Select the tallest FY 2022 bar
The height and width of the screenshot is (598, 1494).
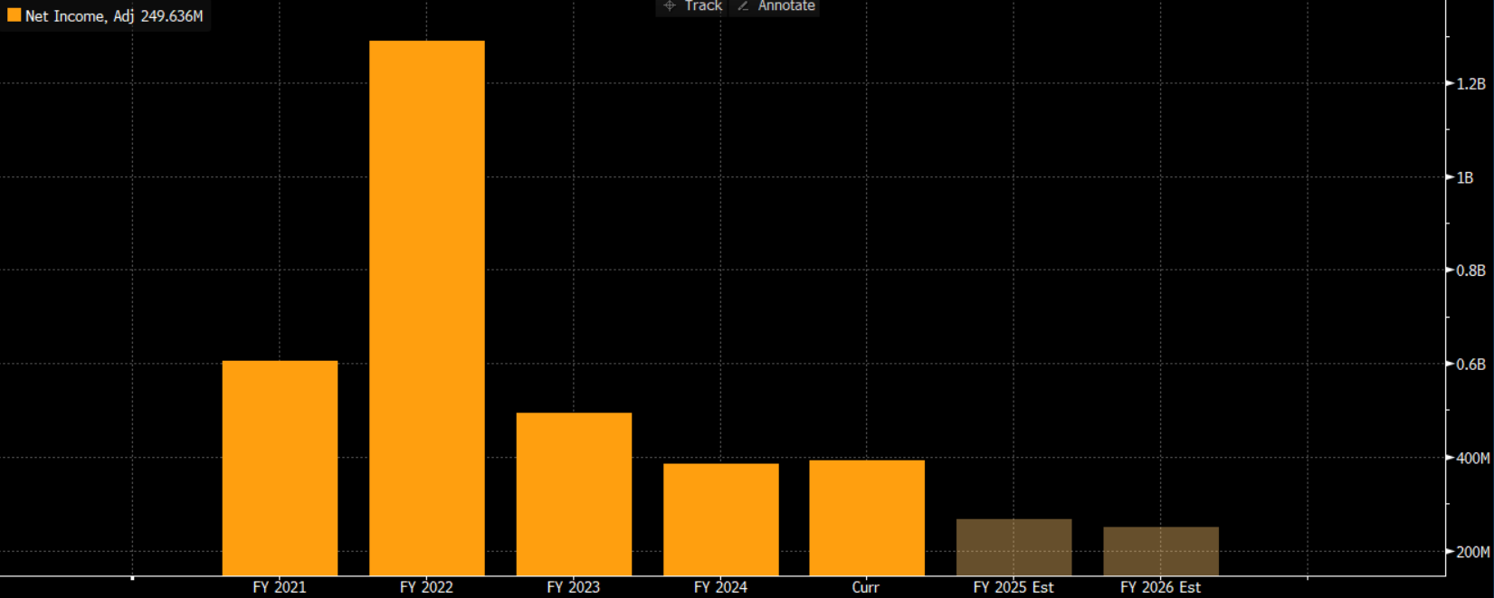tap(426, 308)
